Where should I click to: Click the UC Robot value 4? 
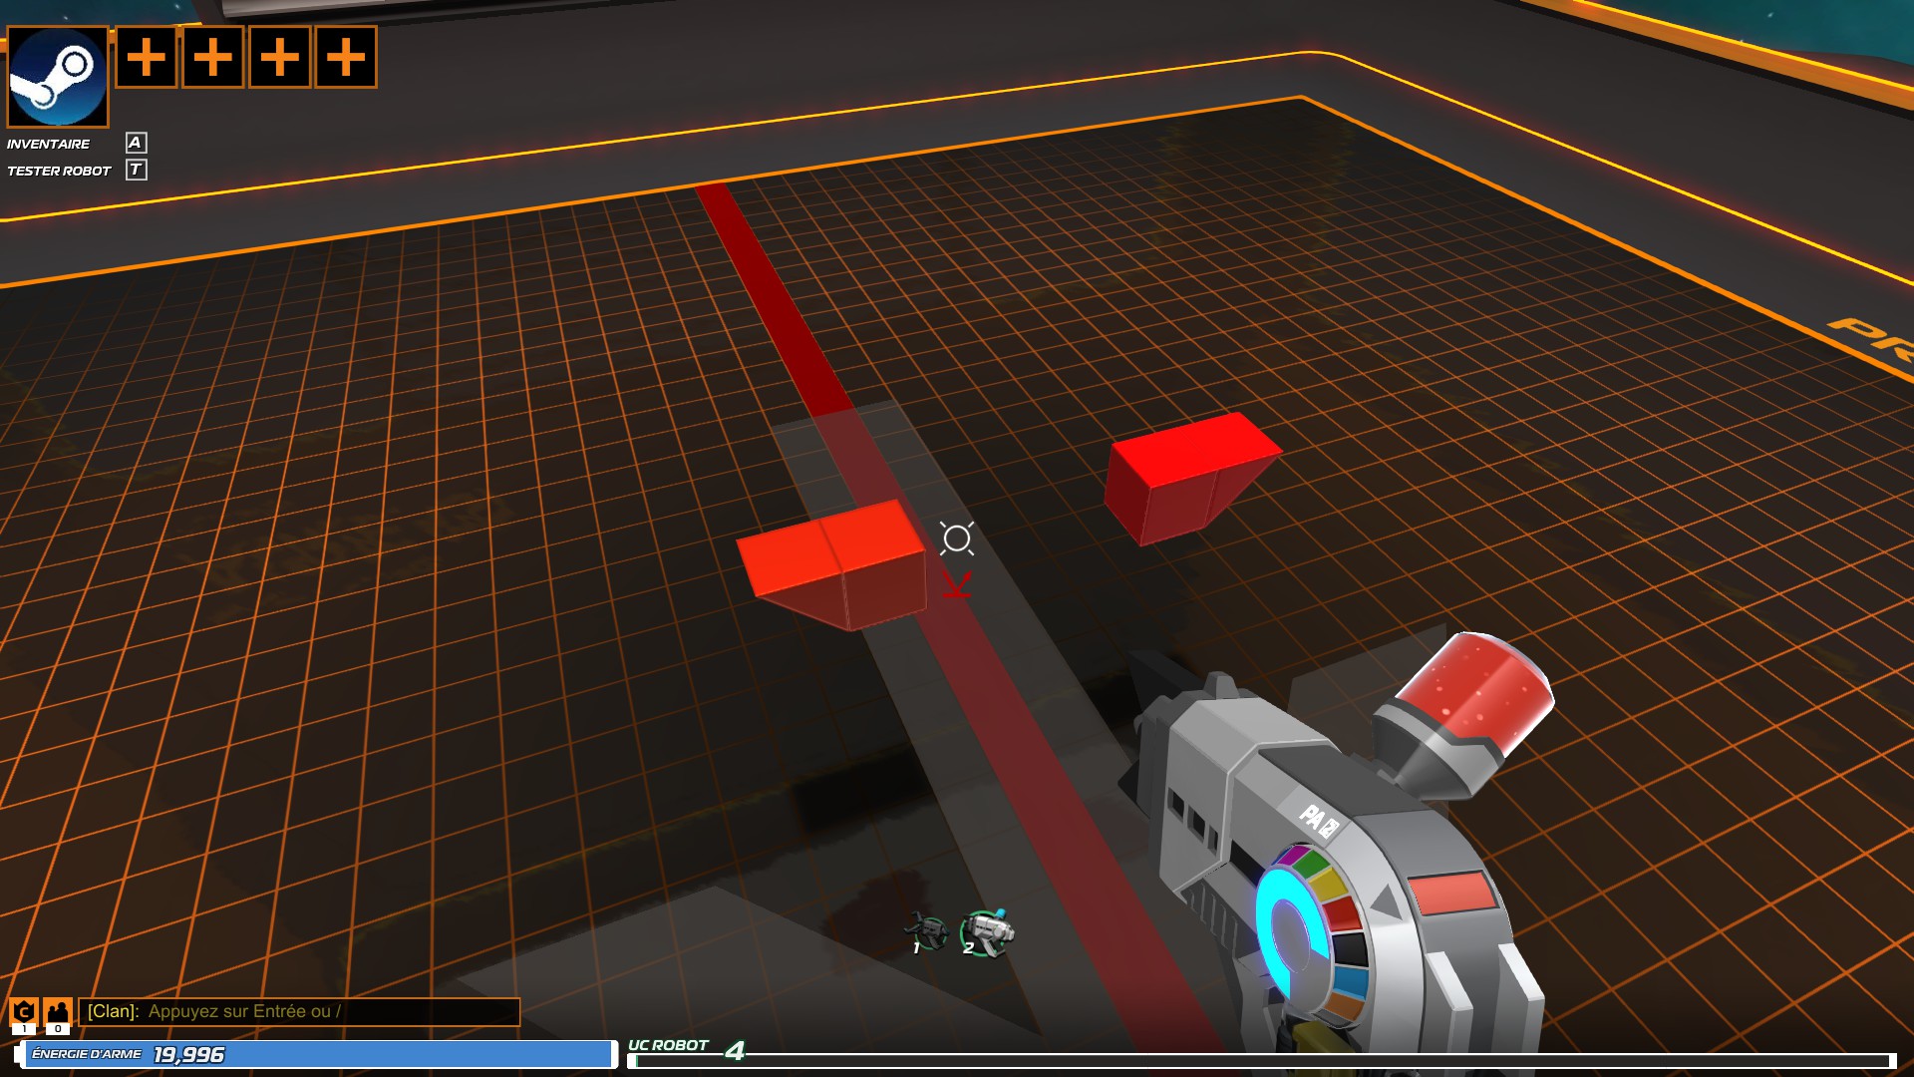735,1050
